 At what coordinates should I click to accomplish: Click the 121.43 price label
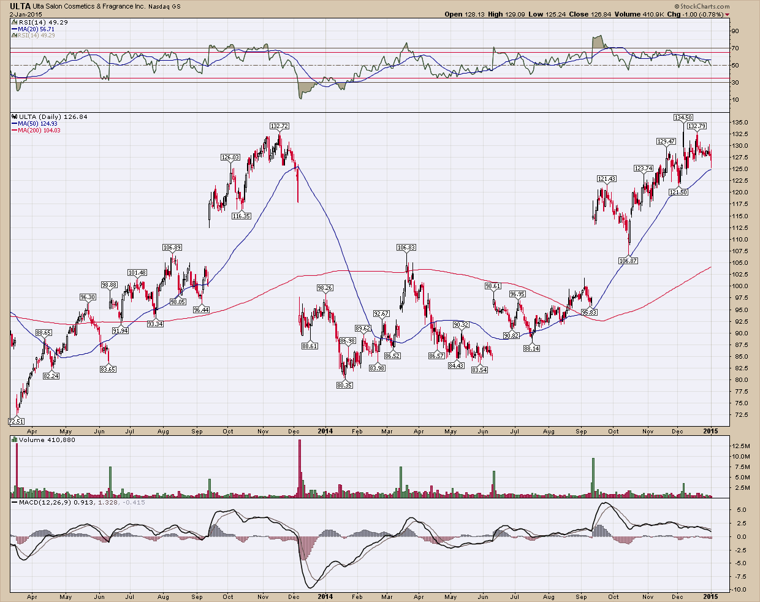coord(606,179)
